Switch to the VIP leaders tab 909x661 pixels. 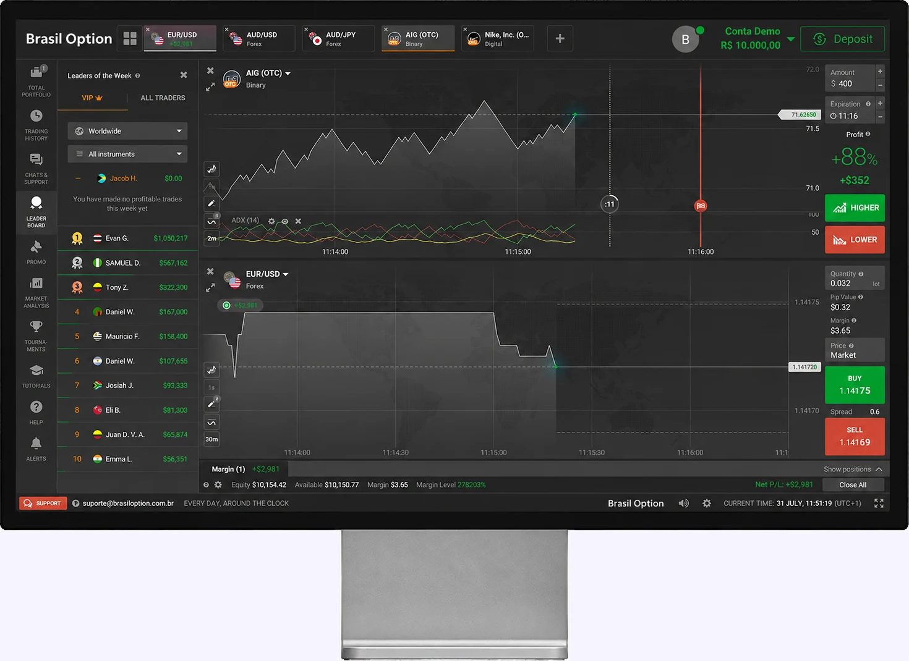(x=92, y=98)
